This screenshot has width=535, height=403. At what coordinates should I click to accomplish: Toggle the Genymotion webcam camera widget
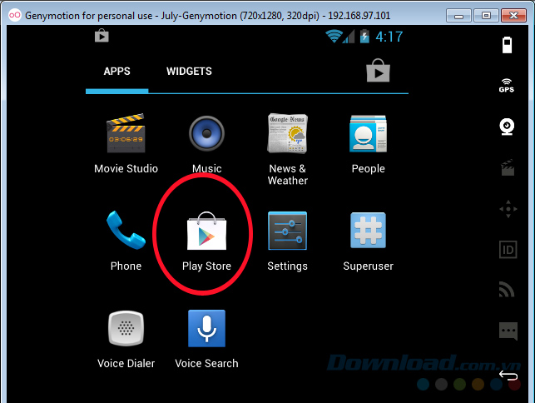(x=507, y=126)
